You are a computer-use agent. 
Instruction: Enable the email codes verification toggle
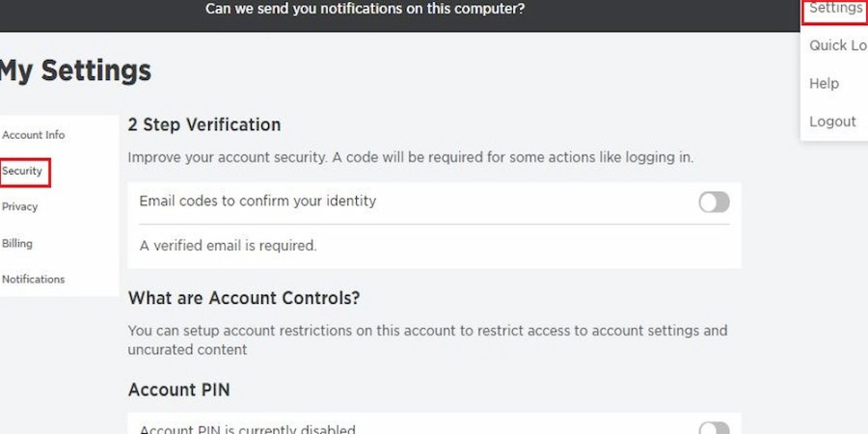click(x=714, y=202)
